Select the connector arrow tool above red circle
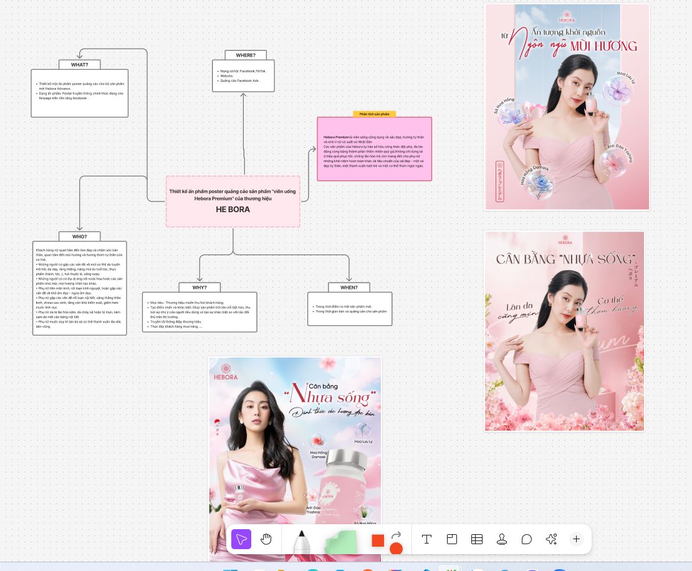 (396, 535)
